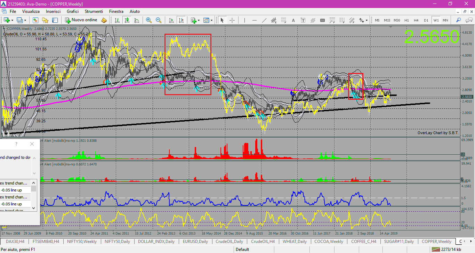Open a new chart window
The image size is (475, 253).
(7, 20)
